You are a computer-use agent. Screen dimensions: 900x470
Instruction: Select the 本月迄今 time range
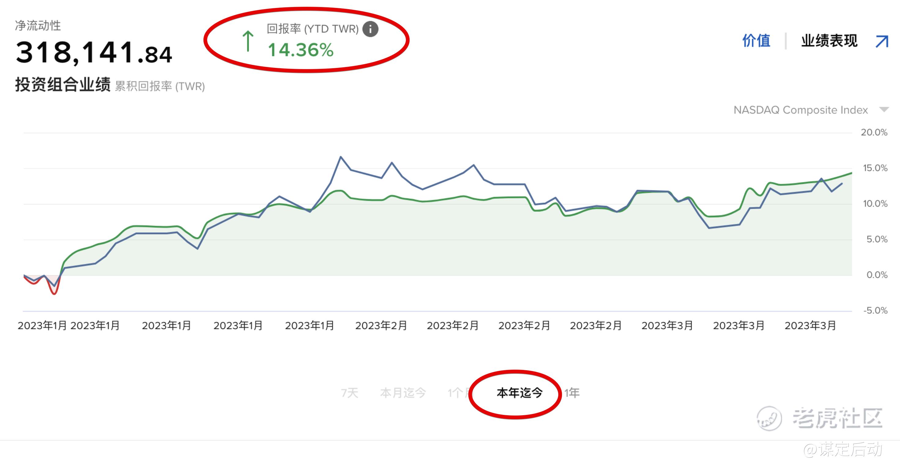click(x=403, y=393)
